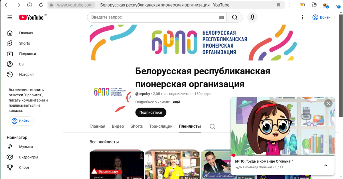Open the YouTube hamburger guide menu

pos(10,17)
